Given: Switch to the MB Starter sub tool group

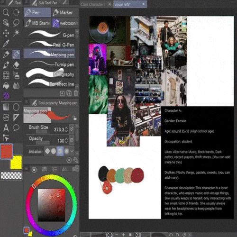Looking at the screenshot, I should point(37,23).
